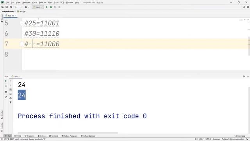Screen dimensions: 250x141
Task: Open the View menu
Action: pos(18,2)
